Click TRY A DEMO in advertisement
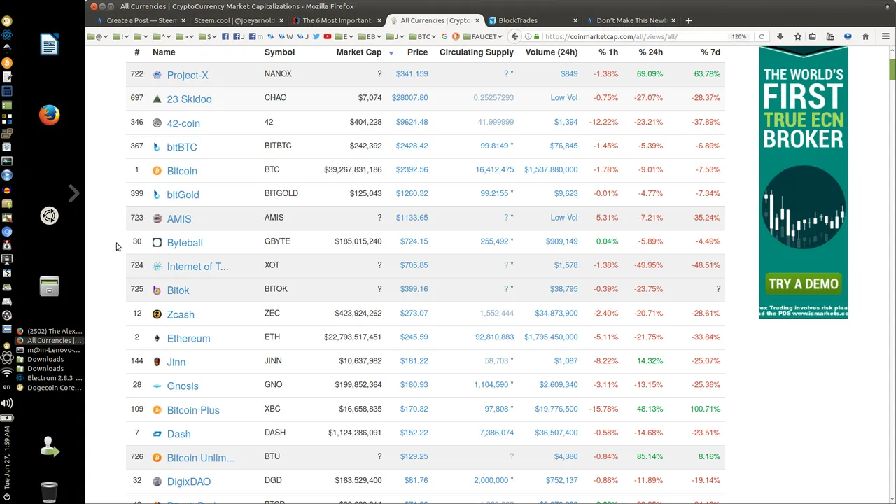Screen dimensions: 896x504 pos(803,284)
